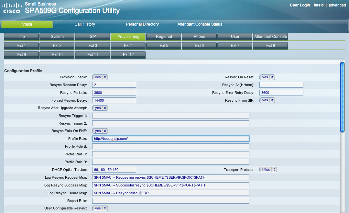The height and width of the screenshot is (213, 349).
Task: Click the Transport Protocol: label
Action: pos(239,170)
